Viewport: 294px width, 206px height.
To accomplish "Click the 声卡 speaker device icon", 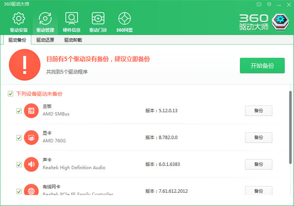I will click(x=31, y=164).
